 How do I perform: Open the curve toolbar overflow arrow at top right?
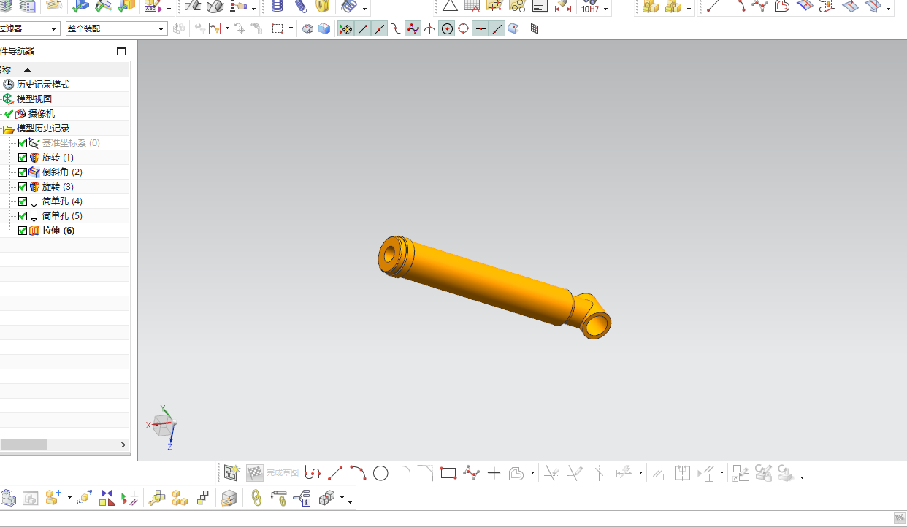point(888,9)
